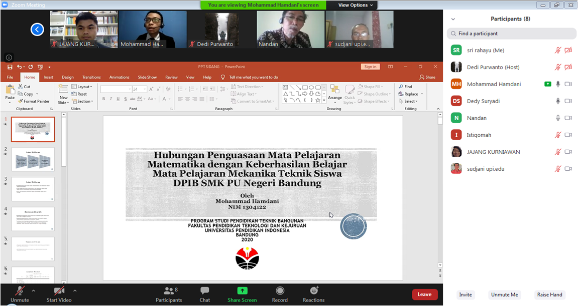This screenshot has width=578, height=306.
Task: Open the meeting info icon
Action: pos(9,58)
